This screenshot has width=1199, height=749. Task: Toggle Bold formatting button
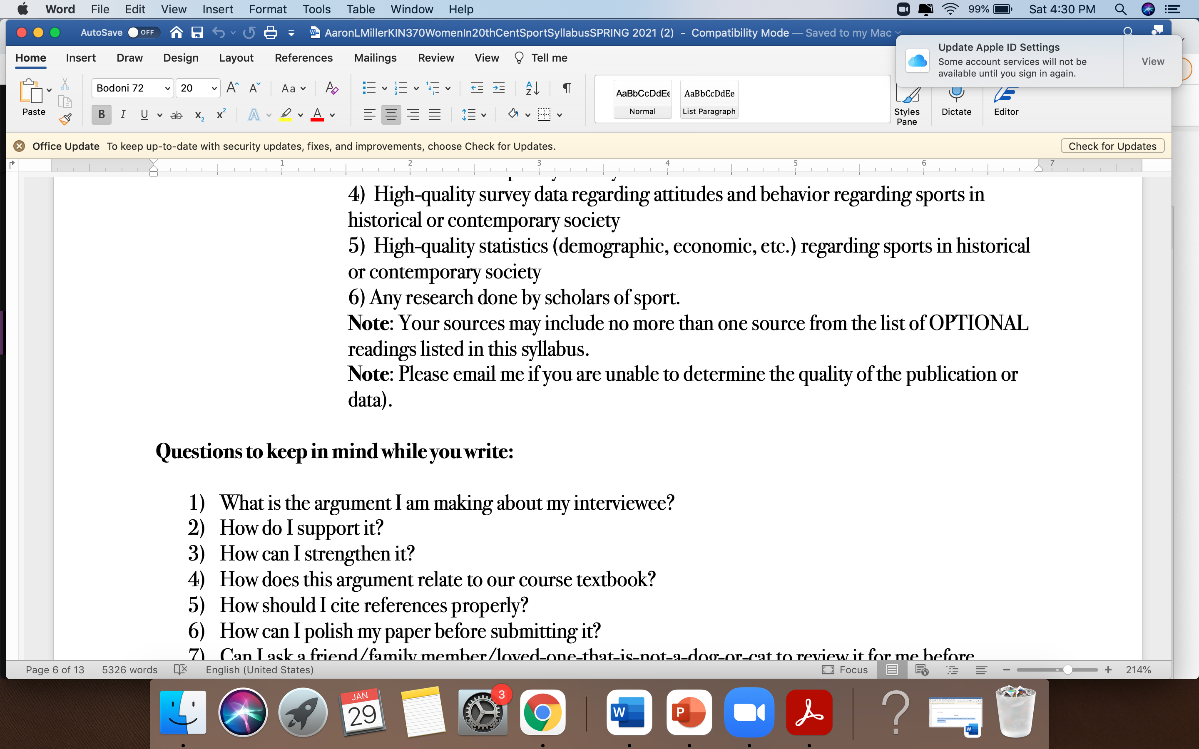(102, 115)
